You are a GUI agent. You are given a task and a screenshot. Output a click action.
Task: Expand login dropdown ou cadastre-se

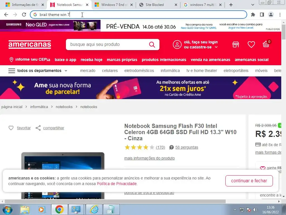(201, 47)
